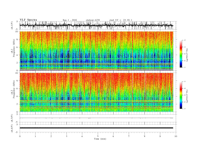The image size is (198, 153).
Task: Click the "4" kHz tick of ch.2 spectrogram
Action: point(17,96)
